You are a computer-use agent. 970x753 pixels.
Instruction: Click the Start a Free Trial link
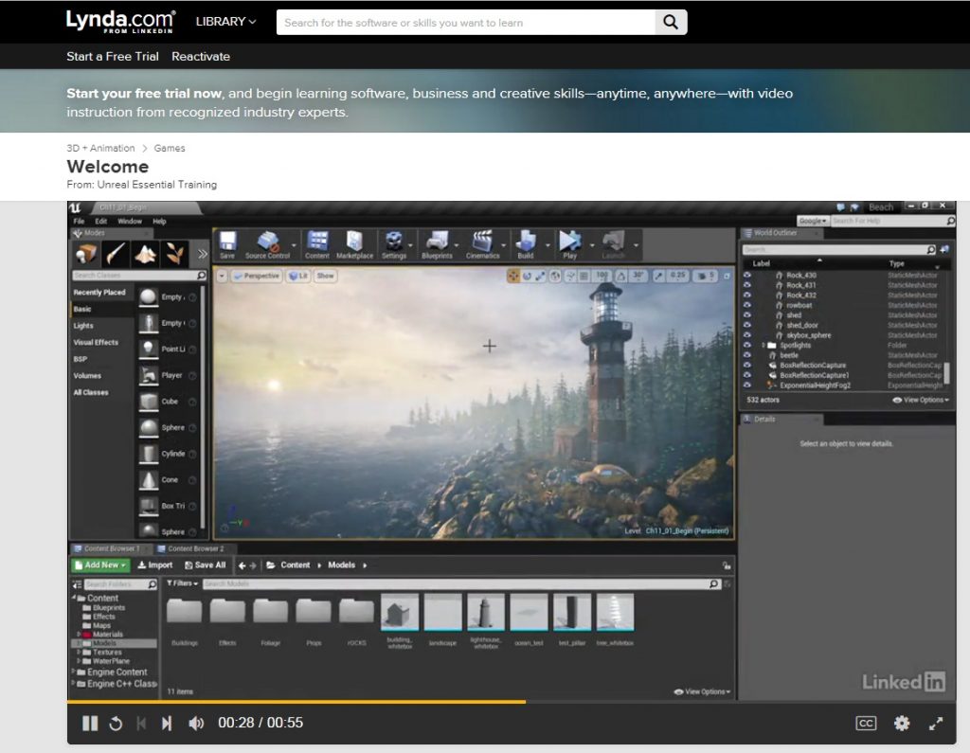pyautogui.click(x=113, y=57)
